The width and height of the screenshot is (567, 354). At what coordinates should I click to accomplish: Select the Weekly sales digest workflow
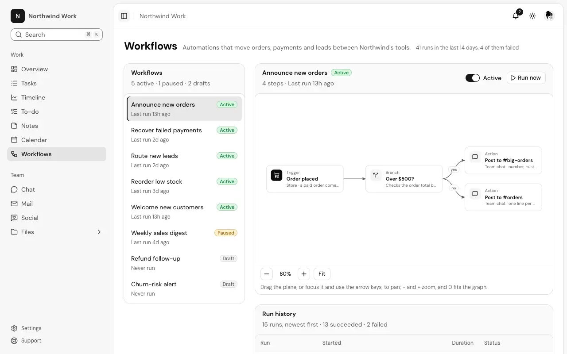(184, 237)
